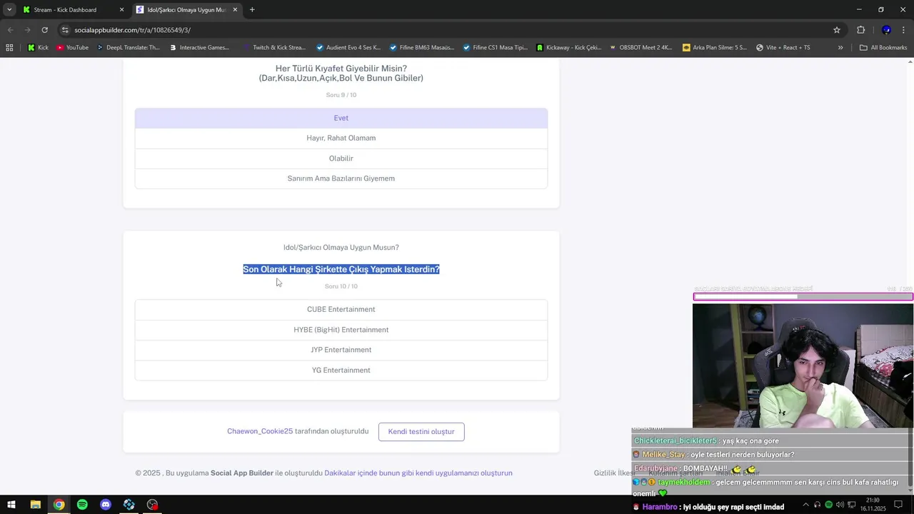
Task: Open Dakikalar içinde kendi uygulamanızı oluşturun link
Action: tap(418, 473)
